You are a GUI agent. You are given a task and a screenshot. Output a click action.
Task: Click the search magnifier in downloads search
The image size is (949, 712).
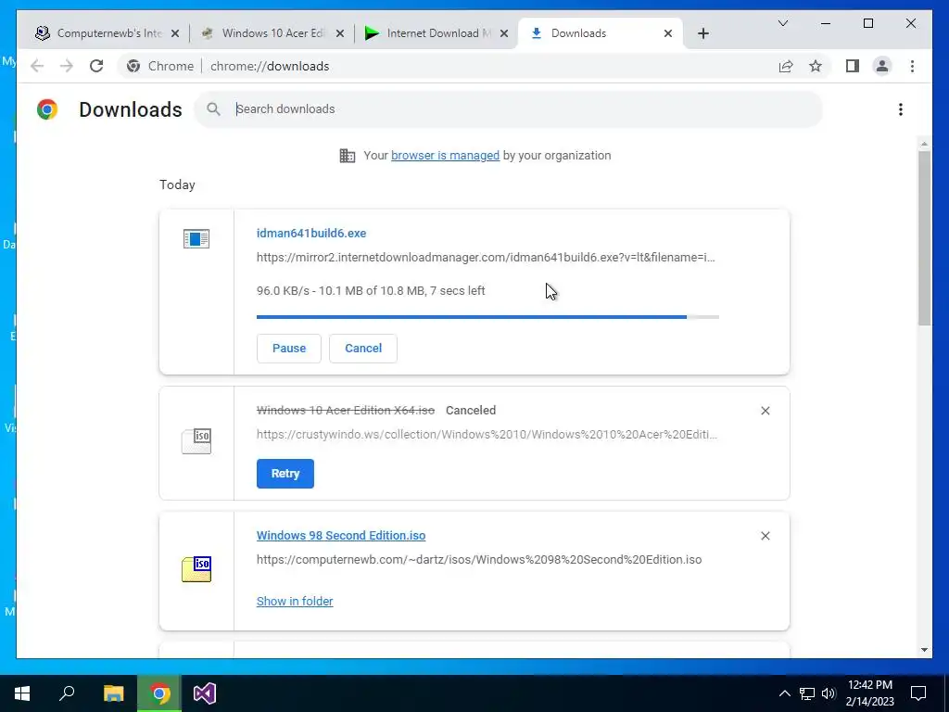click(213, 109)
